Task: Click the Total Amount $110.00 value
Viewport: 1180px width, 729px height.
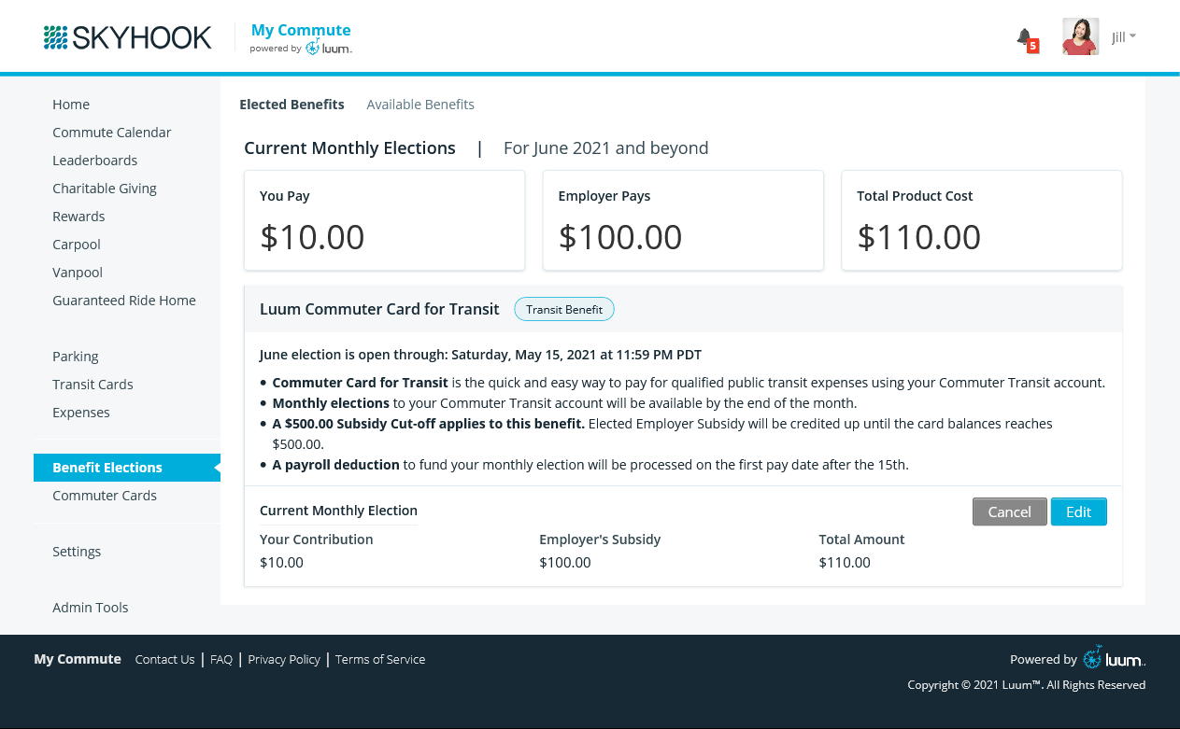Action: coord(845,562)
